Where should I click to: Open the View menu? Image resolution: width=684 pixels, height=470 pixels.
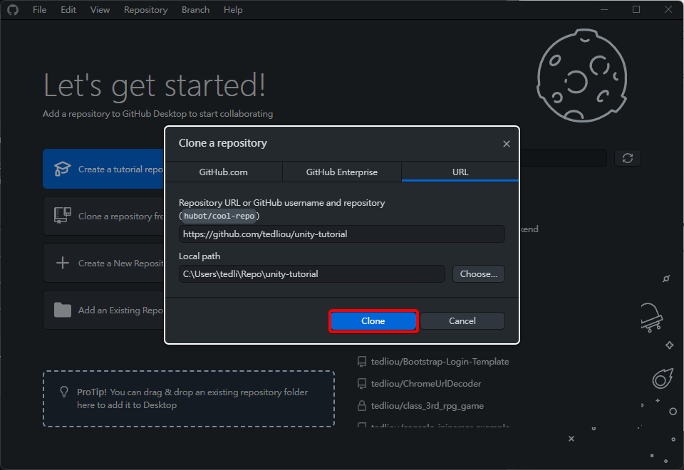click(100, 9)
